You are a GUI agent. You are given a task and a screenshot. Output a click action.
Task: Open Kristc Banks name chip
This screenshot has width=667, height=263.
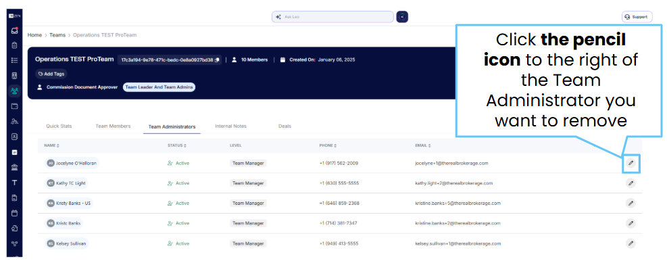pyautogui.click(x=64, y=223)
